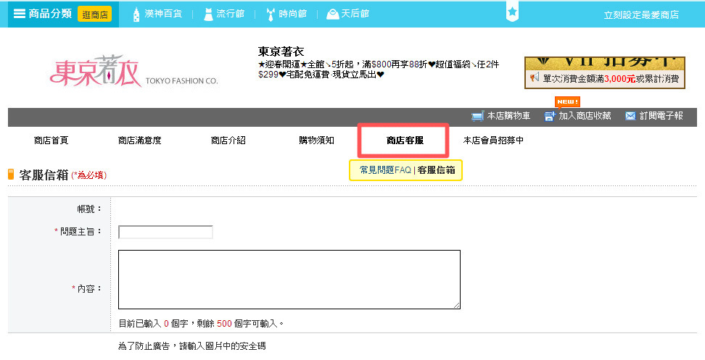
Task: Click 立刻設定最愛商店 link
Action: [x=641, y=14]
